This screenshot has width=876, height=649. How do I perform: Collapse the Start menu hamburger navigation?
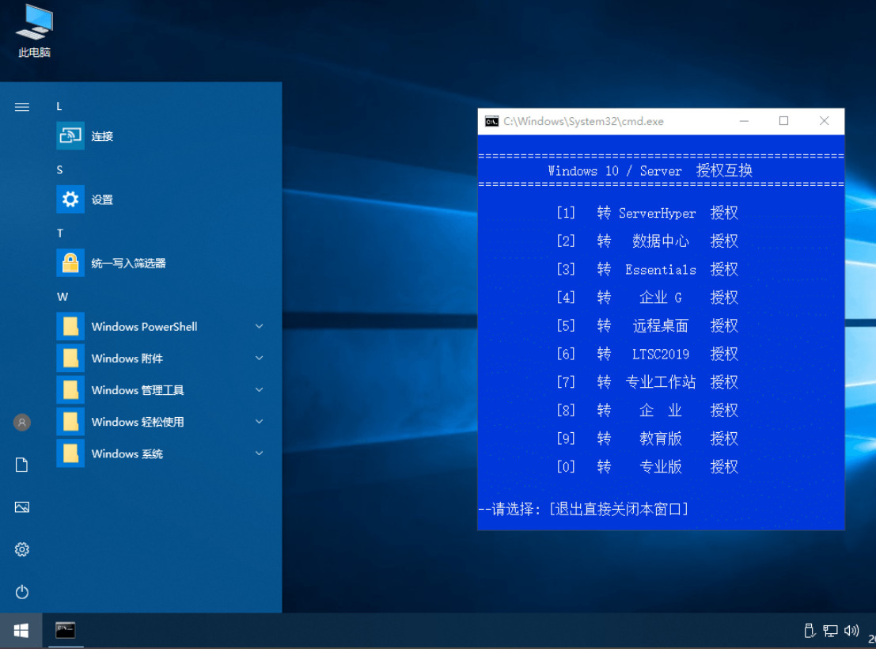coord(22,107)
